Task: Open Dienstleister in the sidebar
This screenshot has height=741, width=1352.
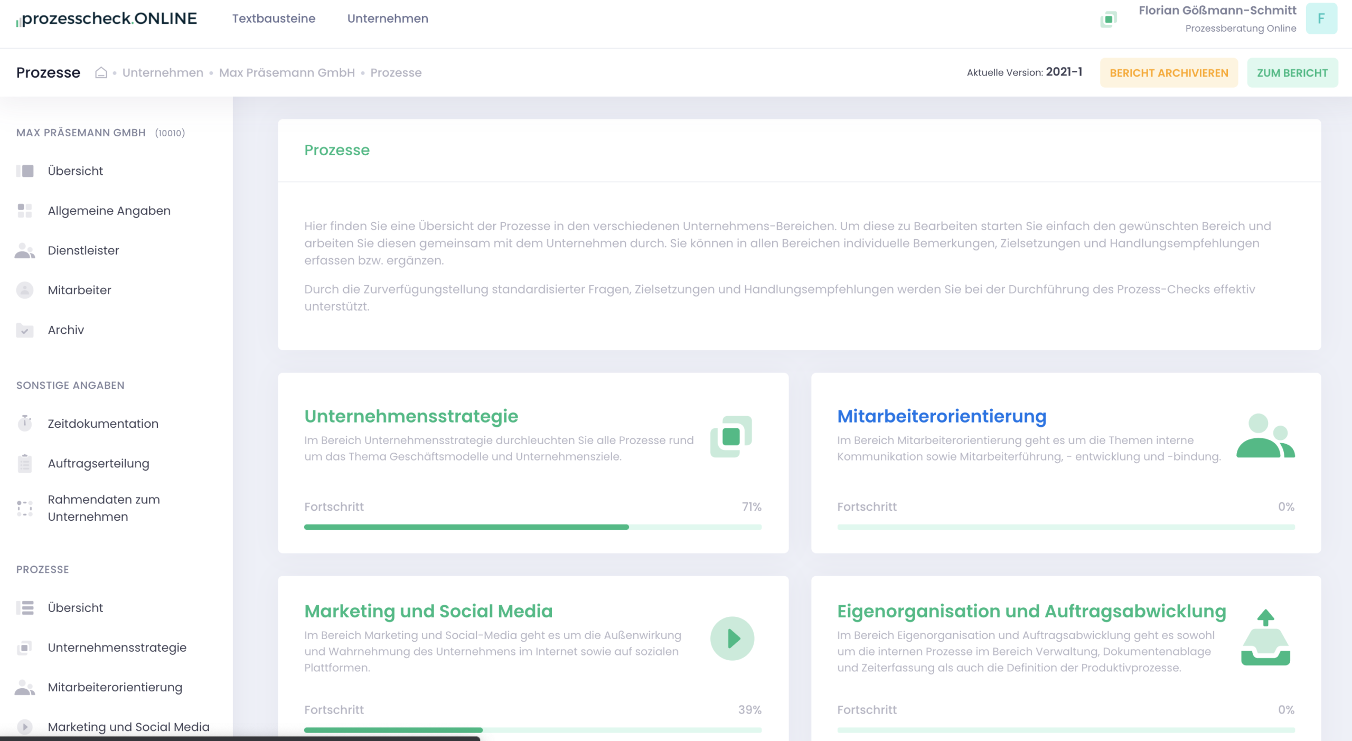Action: pyautogui.click(x=83, y=250)
